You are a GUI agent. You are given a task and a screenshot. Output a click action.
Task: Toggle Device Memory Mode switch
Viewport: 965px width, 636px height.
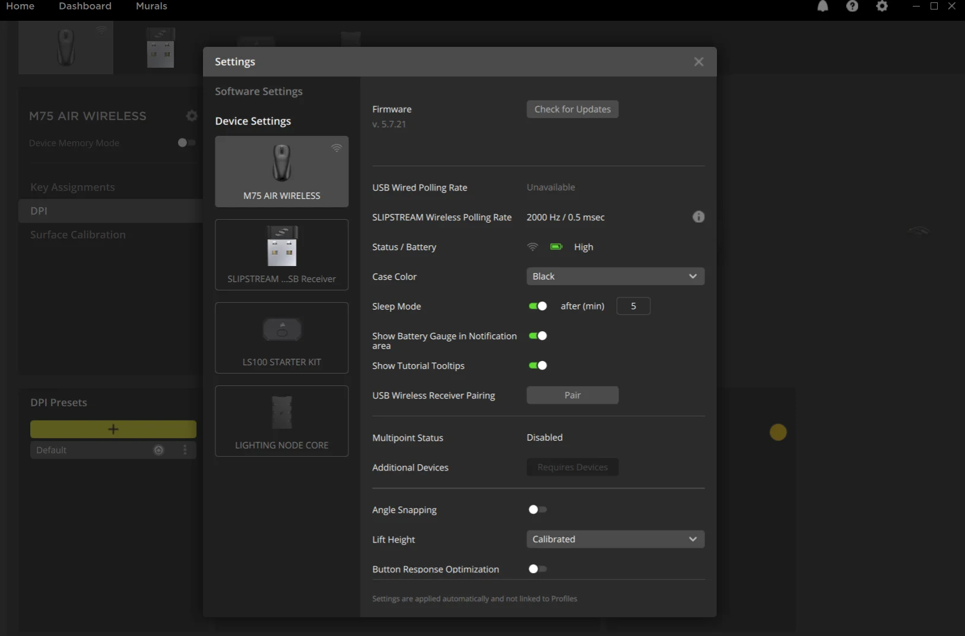pyautogui.click(x=186, y=143)
